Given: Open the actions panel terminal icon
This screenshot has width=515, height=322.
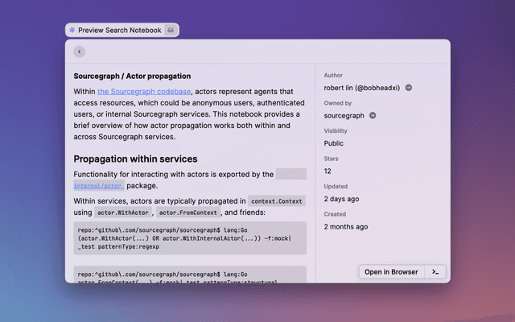Looking at the screenshot, I should (435, 272).
